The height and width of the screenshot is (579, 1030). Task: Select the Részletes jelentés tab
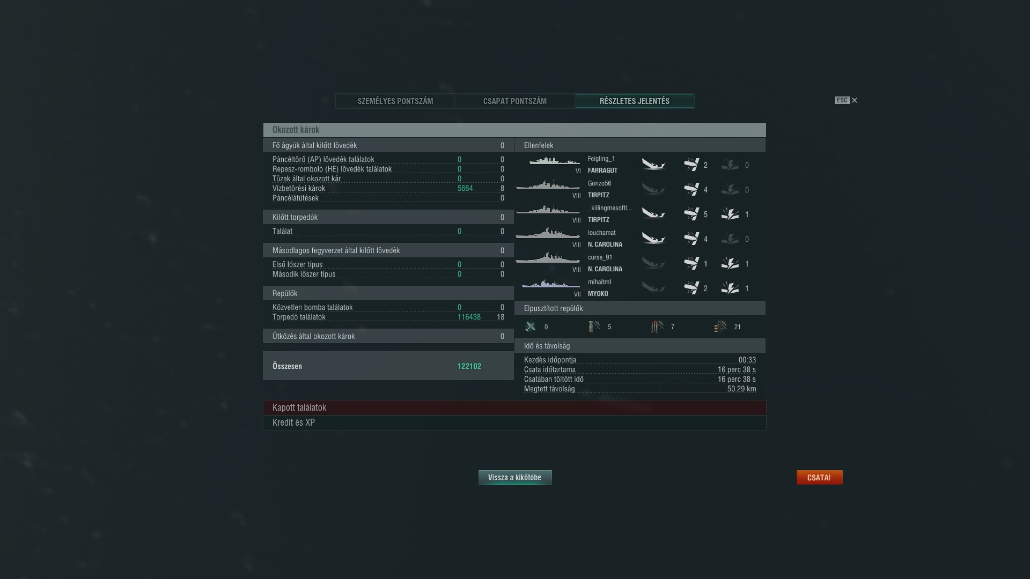635,101
